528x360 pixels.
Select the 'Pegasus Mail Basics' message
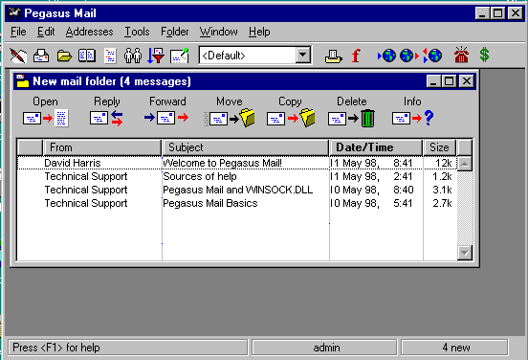237,203
